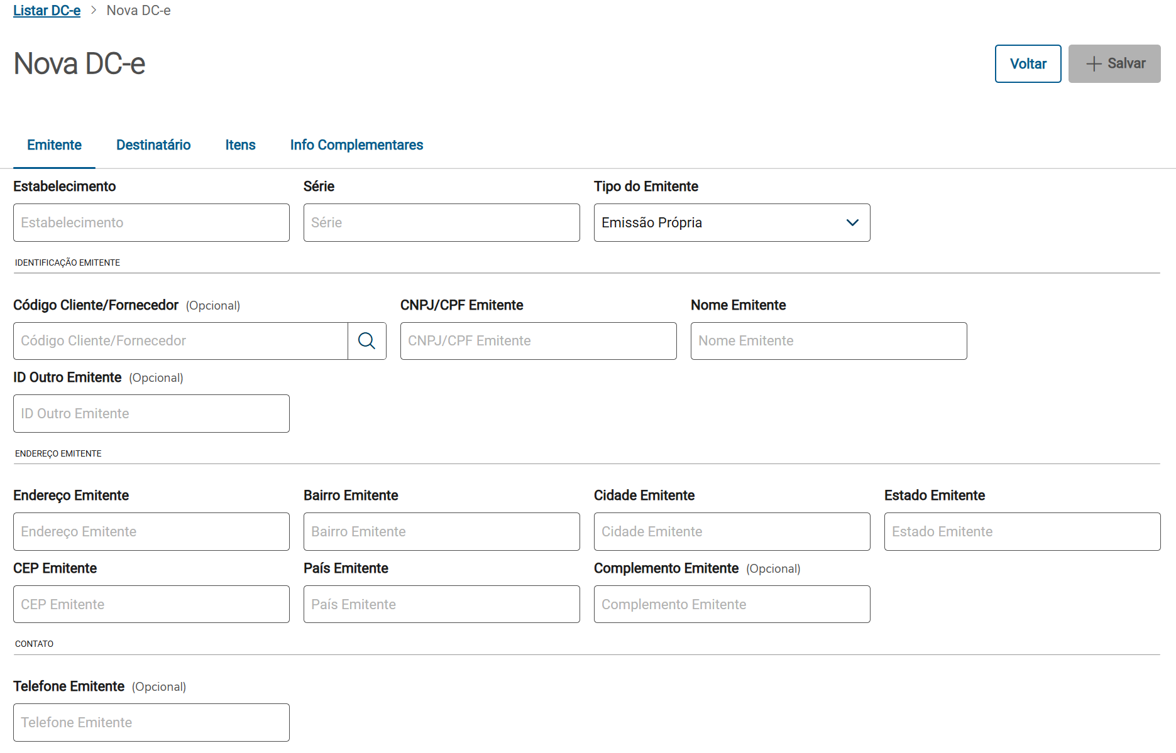Screen dimensions: 1176x753
Task: Switch to the Destinatário tab
Action: pyautogui.click(x=153, y=145)
